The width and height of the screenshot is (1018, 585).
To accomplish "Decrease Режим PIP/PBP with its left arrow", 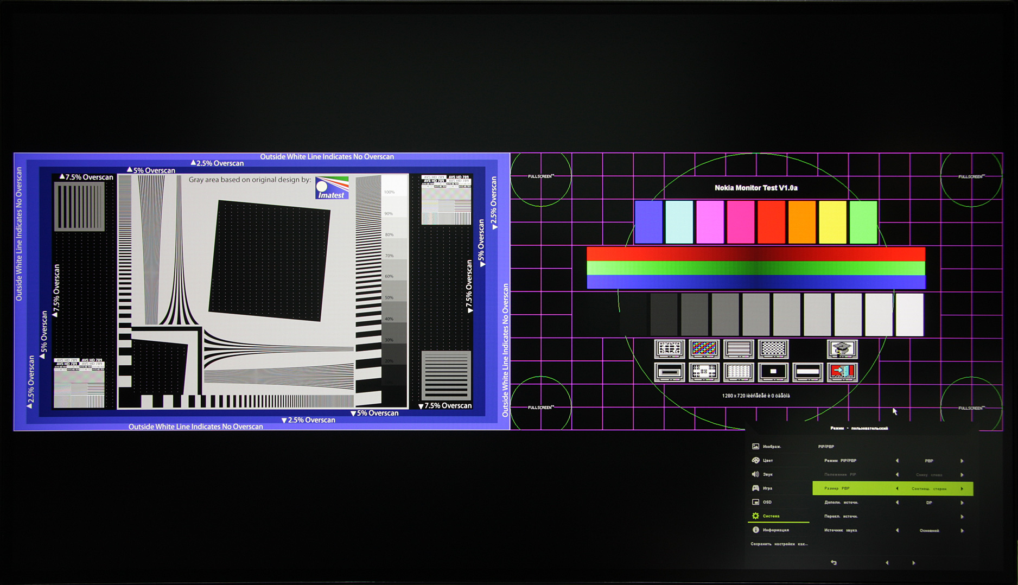I will click(x=897, y=461).
